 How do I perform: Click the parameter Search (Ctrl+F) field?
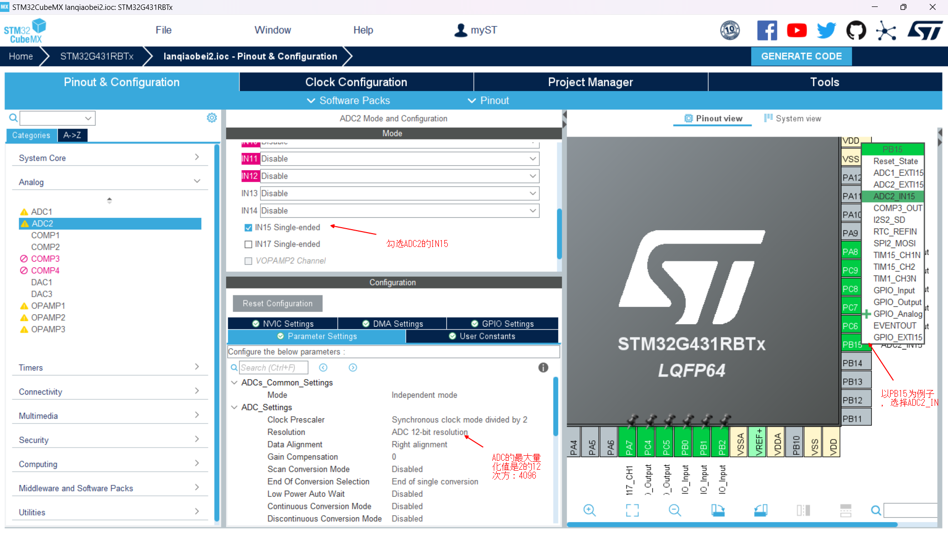coord(274,367)
